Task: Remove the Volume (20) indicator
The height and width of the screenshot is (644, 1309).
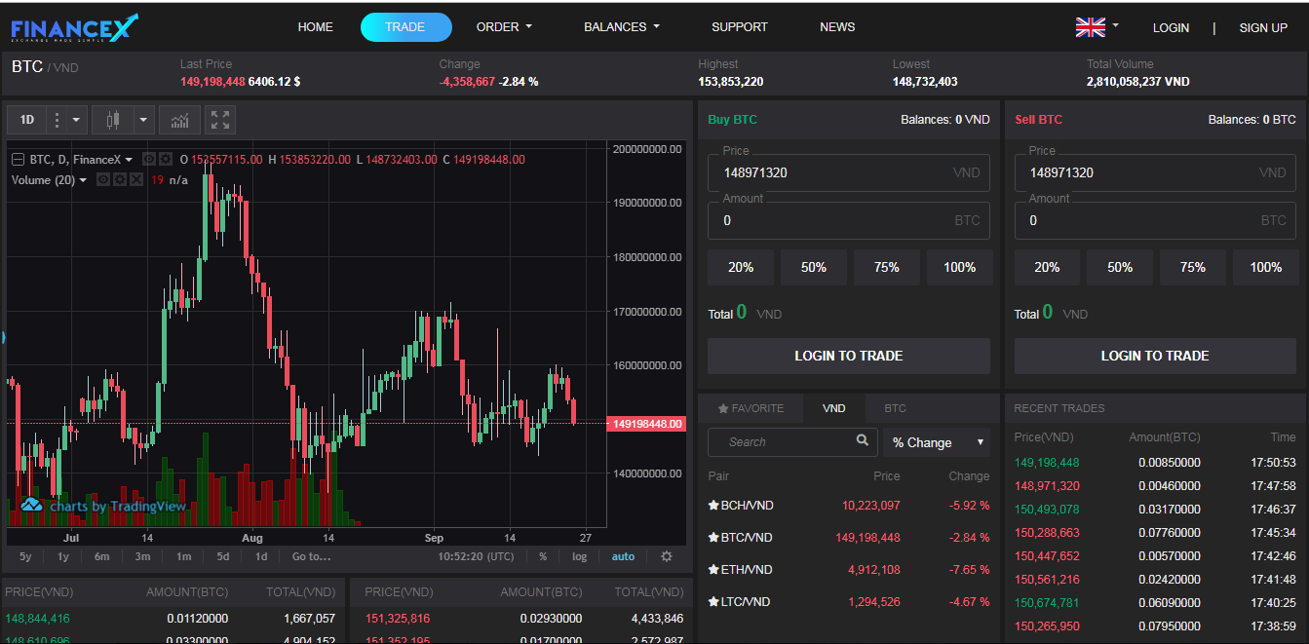Action: pyautogui.click(x=135, y=179)
